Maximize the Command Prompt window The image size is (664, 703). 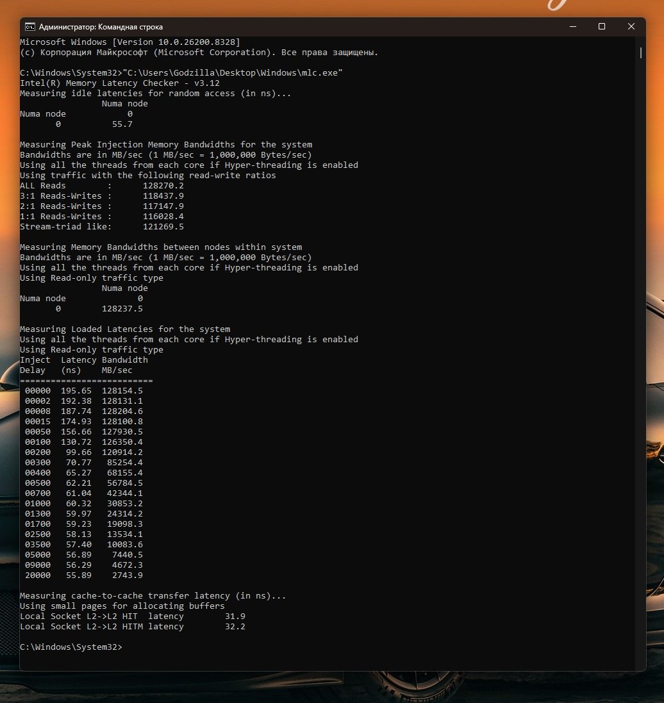(602, 27)
